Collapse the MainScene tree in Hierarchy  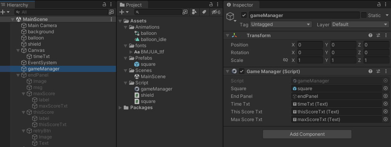pos(12,19)
